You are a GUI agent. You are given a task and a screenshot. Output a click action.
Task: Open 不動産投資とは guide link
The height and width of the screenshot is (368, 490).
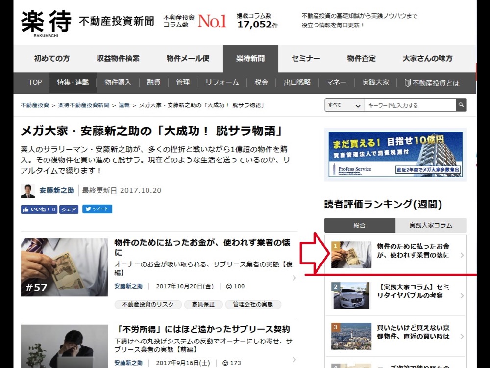coord(432,83)
